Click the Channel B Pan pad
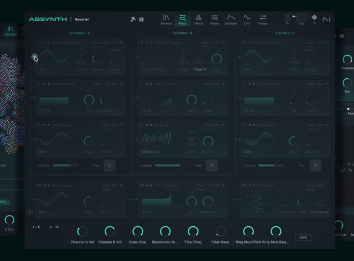This screenshot has height=261, width=354. 212,165
